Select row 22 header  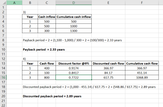pyautogui.click(x=3, y=105)
